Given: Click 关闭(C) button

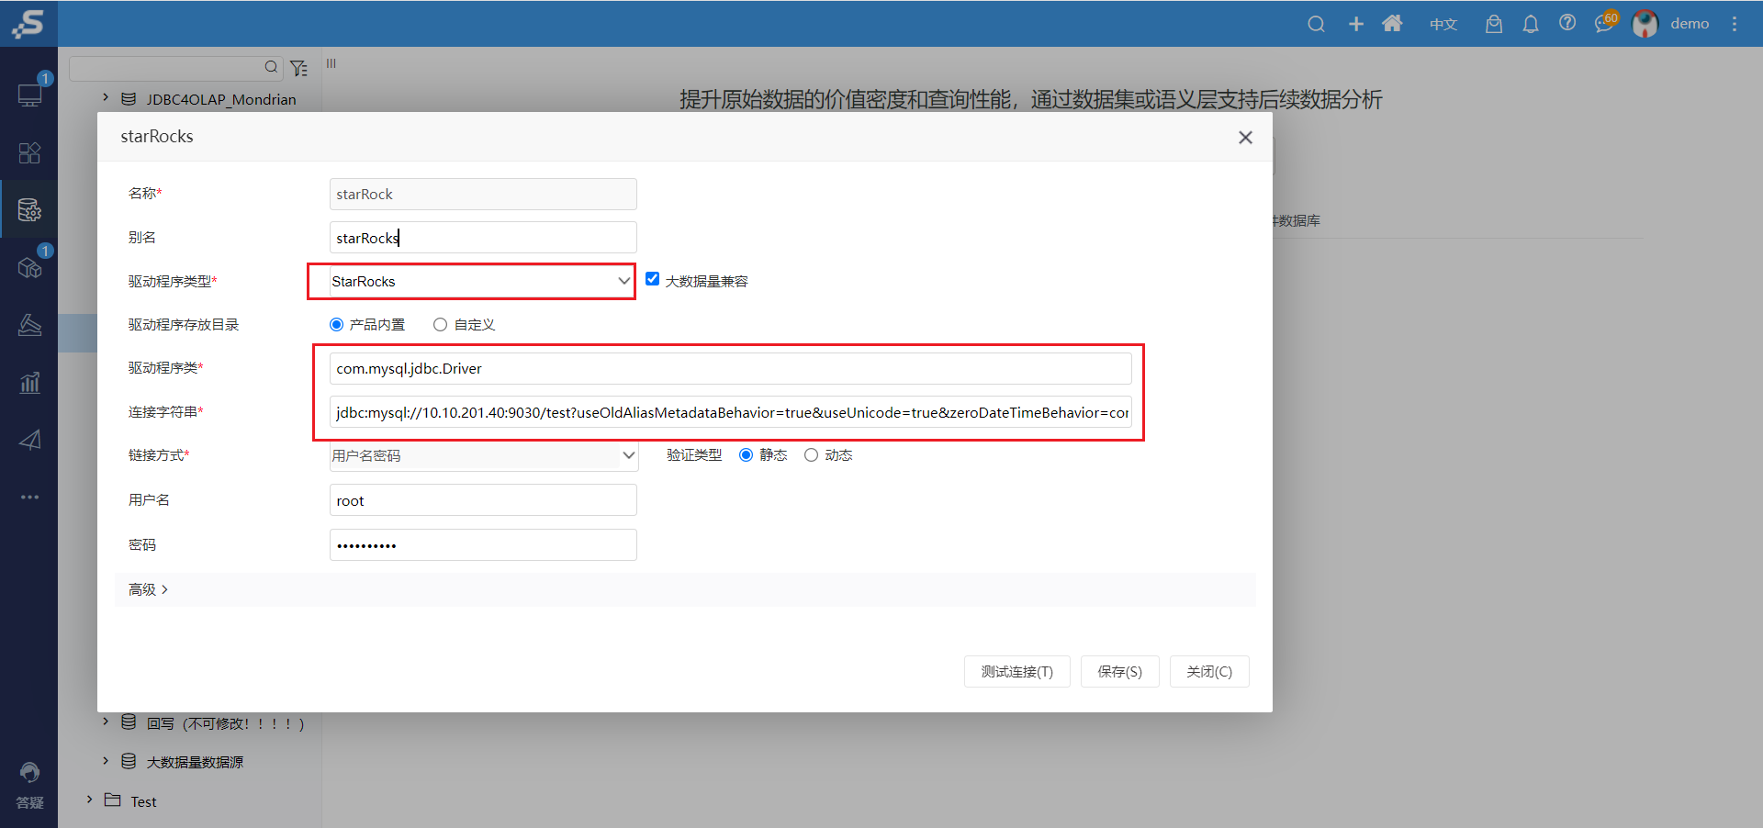Looking at the screenshot, I should pyautogui.click(x=1209, y=671).
